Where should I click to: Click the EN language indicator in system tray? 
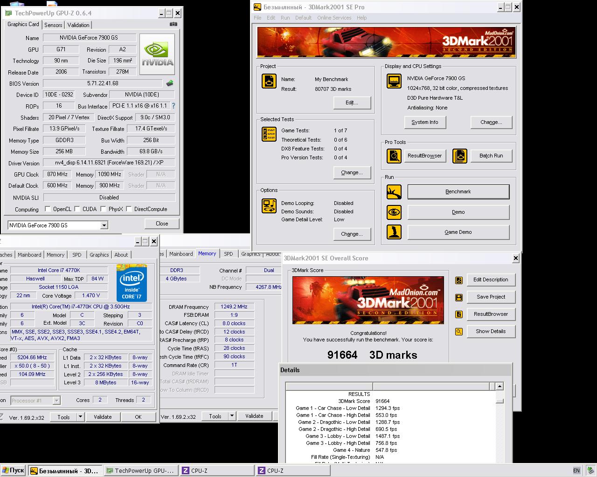[576, 470]
